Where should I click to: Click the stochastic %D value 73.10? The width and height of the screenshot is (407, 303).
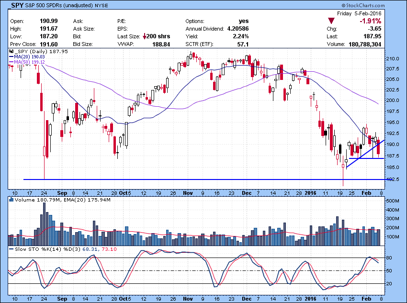point(109,249)
